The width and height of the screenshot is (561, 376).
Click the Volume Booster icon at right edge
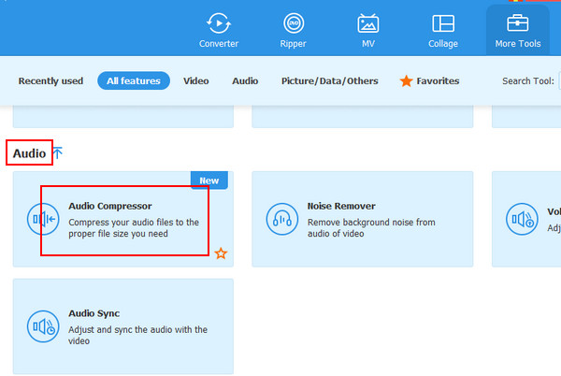521,219
